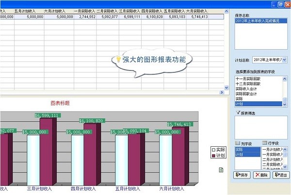Click the 行字段 list scroll-up arrow

[x=285, y=149]
